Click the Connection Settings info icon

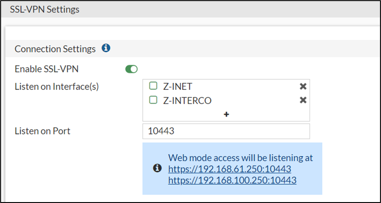click(x=106, y=48)
